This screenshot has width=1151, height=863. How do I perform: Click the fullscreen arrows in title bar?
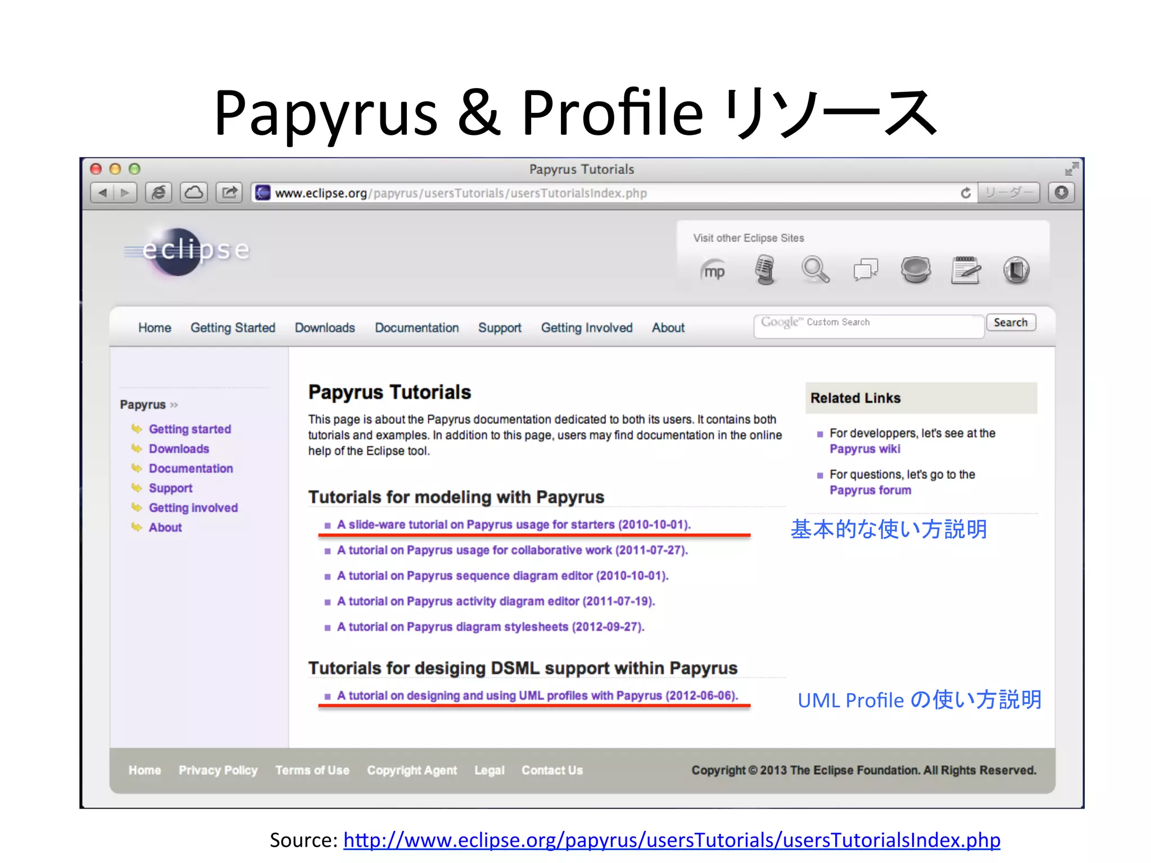pyautogui.click(x=1072, y=169)
